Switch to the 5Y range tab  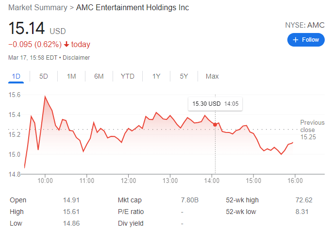[x=184, y=76]
